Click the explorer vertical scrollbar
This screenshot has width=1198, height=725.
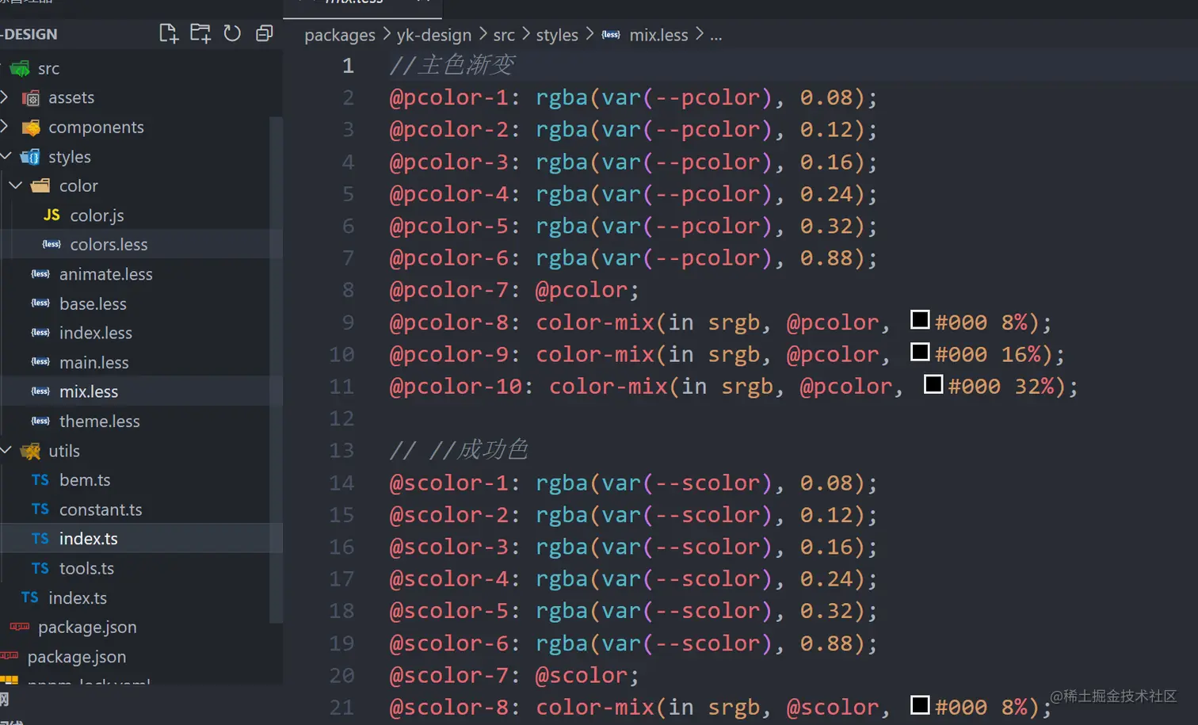click(276, 369)
